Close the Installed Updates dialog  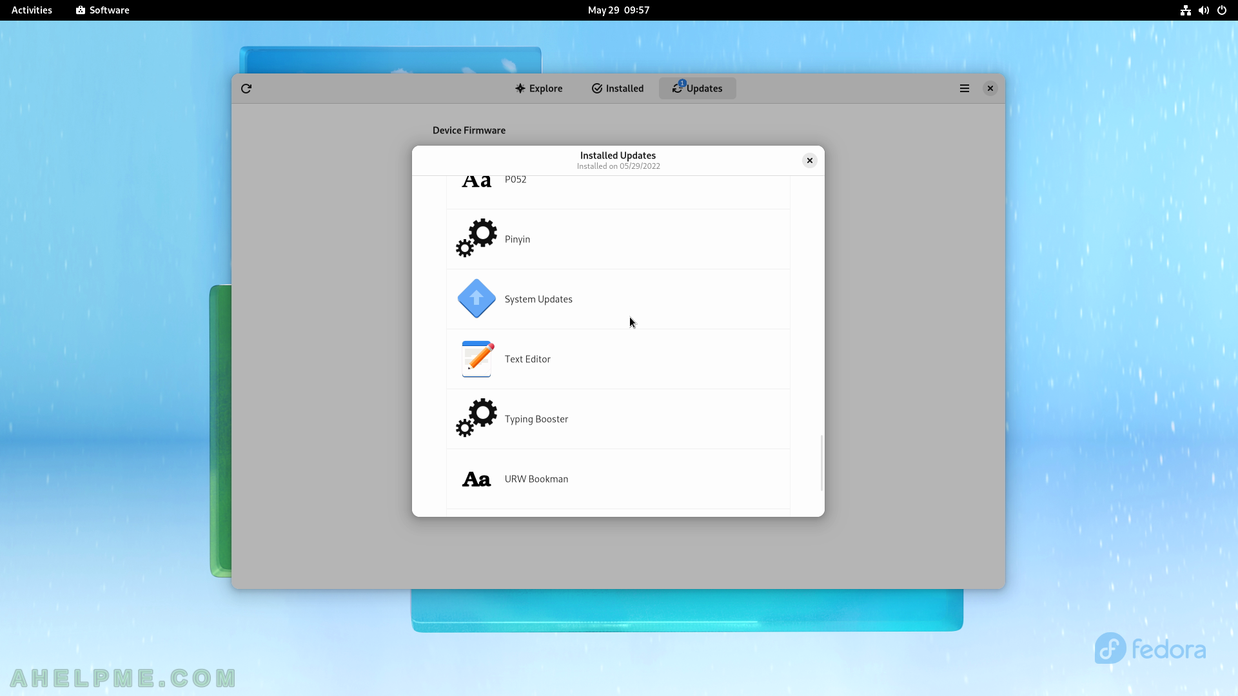coord(810,160)
